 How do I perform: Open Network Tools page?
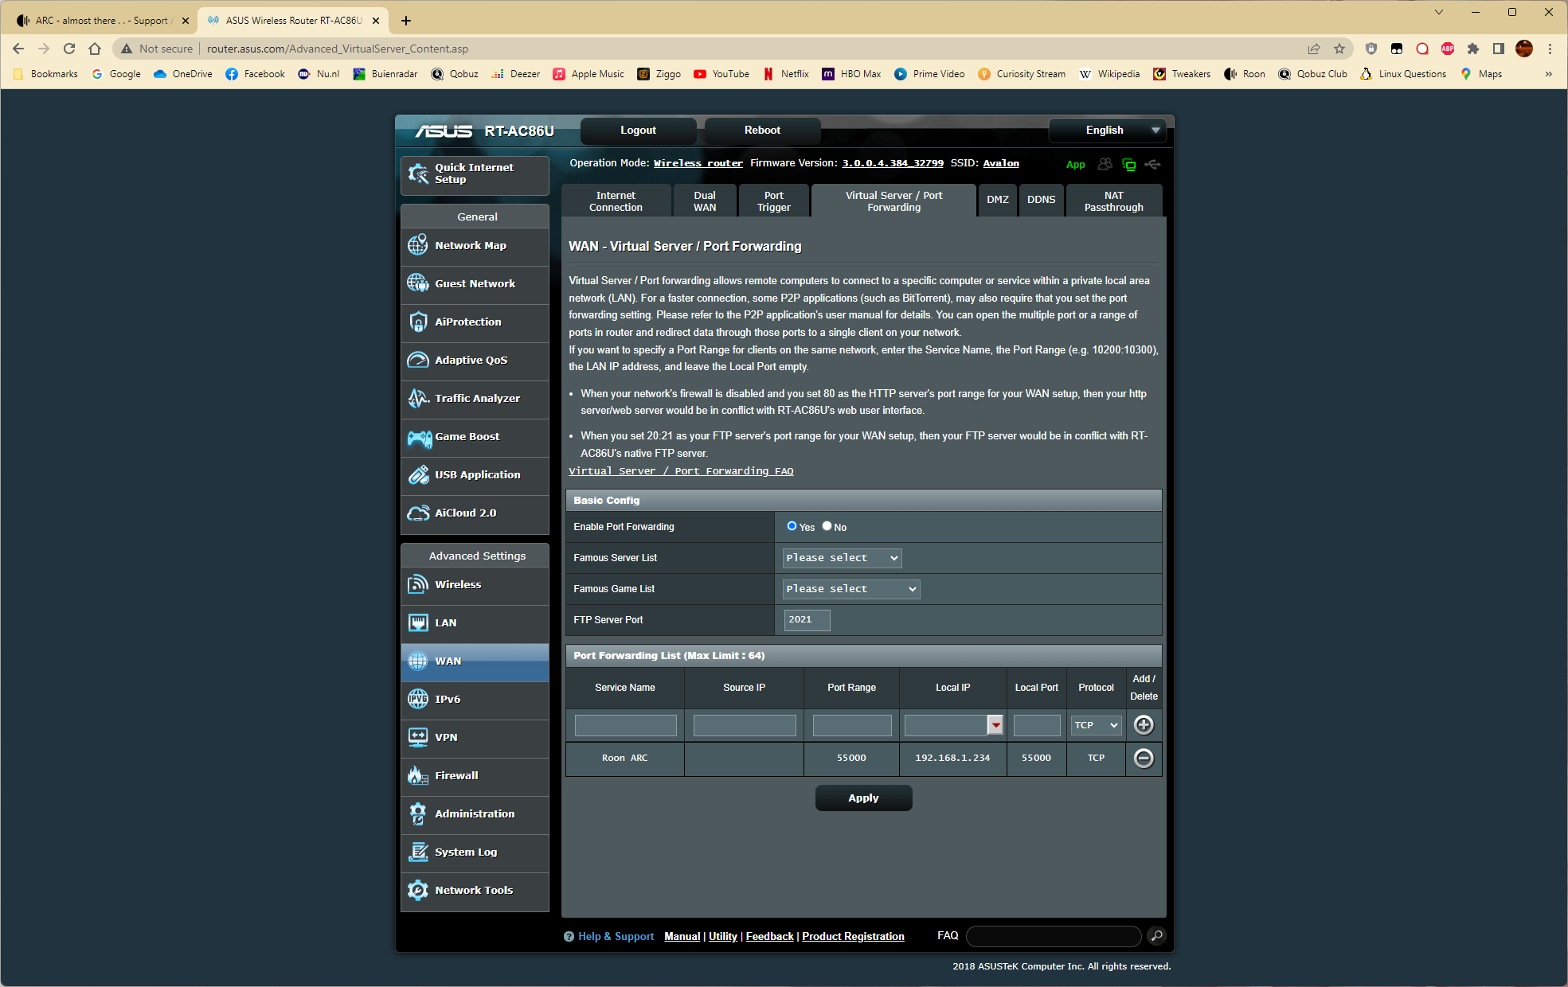point(475,891)
